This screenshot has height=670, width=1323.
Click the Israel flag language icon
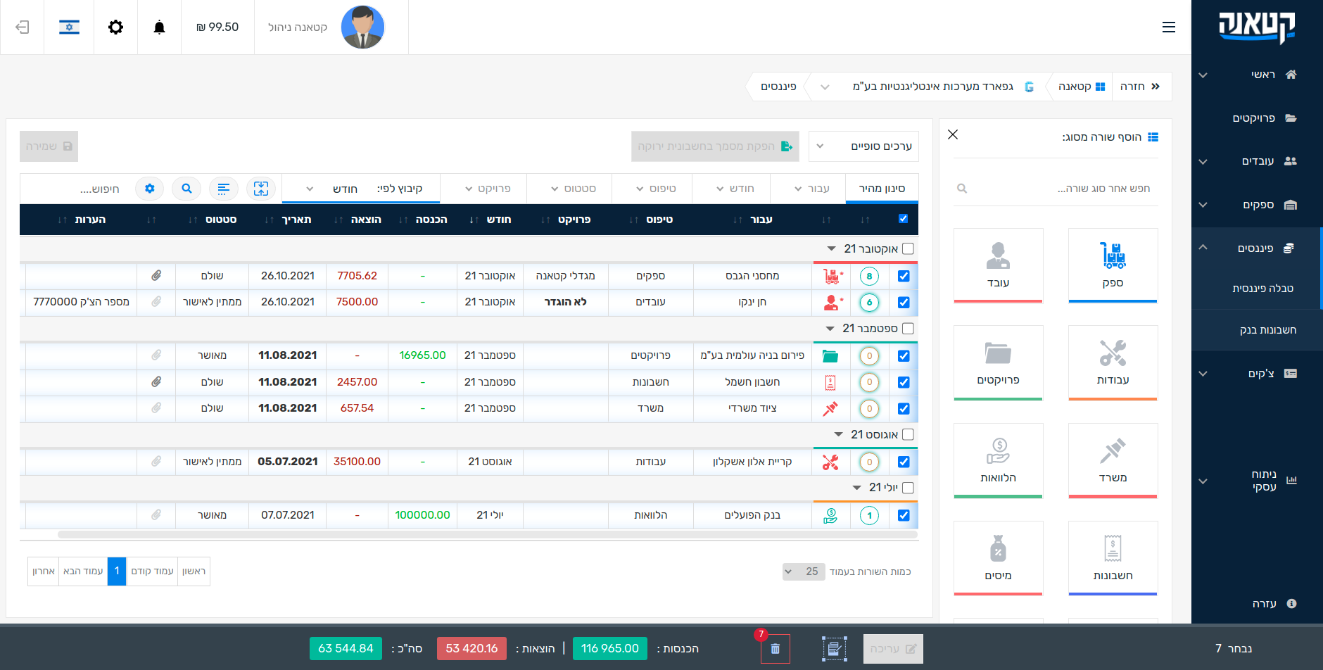coord(69,27)
